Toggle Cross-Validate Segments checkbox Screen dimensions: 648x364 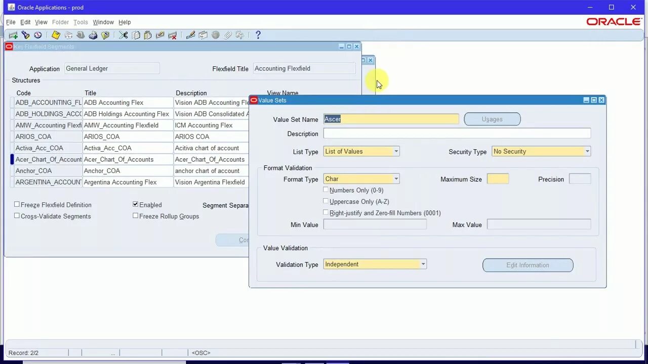click(17, 215)
